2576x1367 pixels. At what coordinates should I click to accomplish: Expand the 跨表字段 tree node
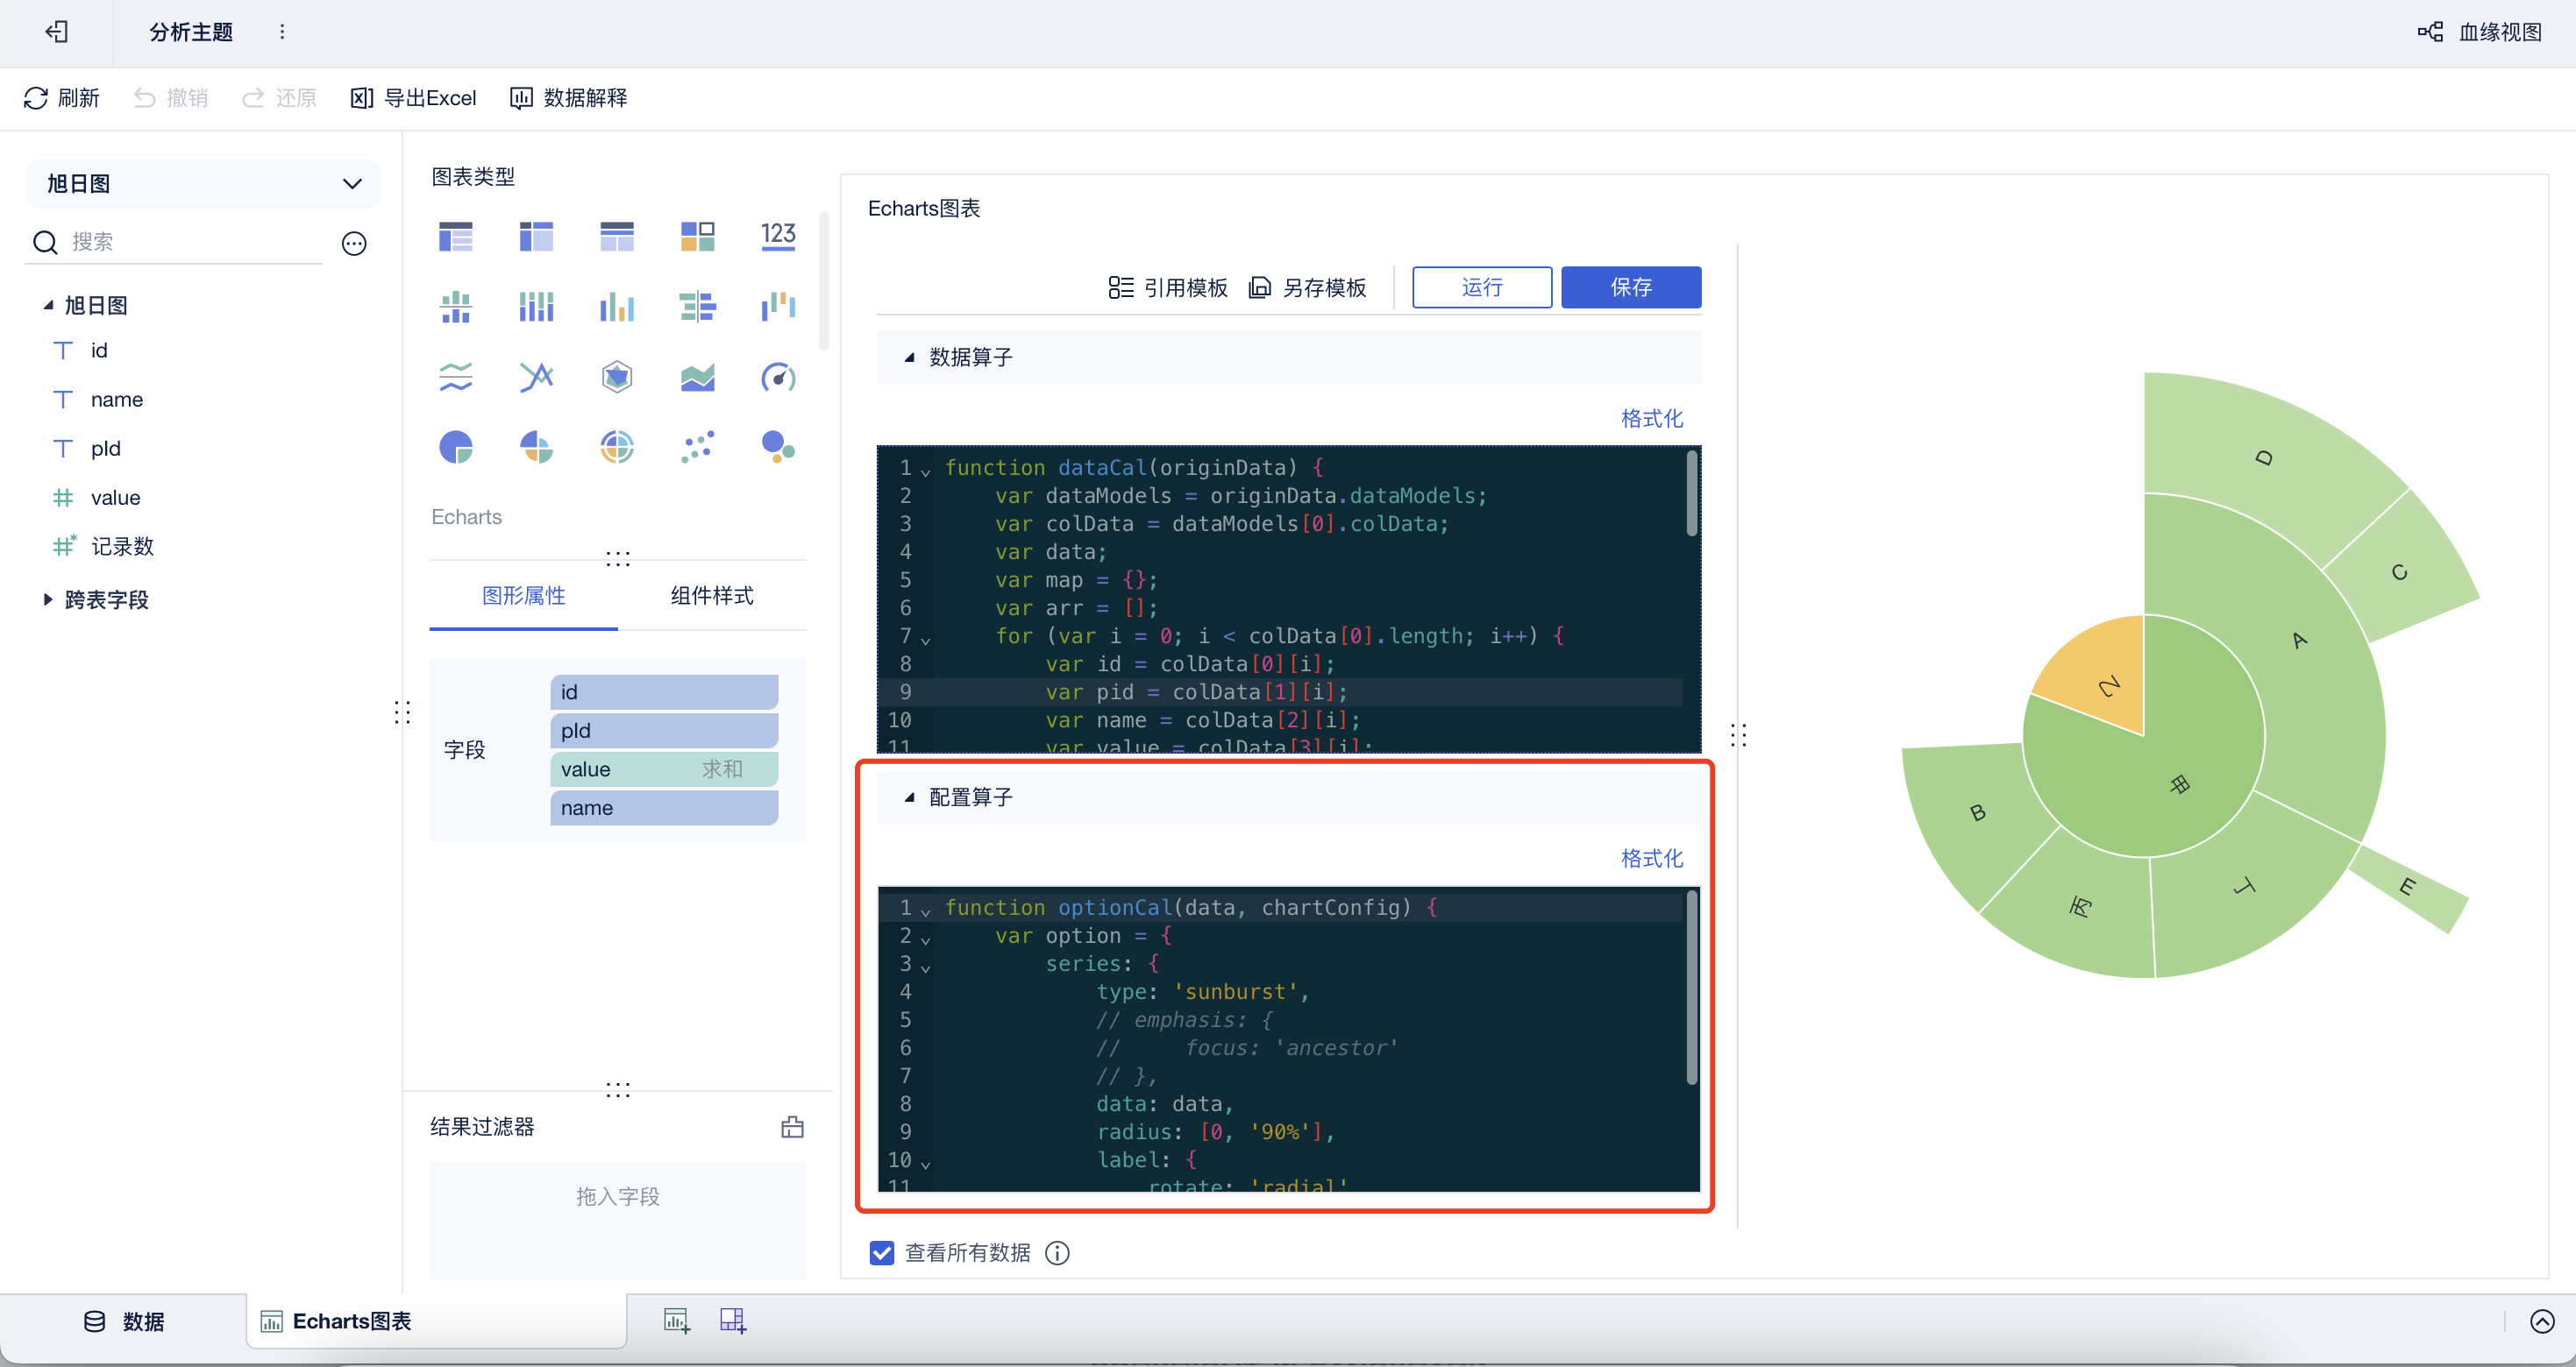[x=47, y=599]
